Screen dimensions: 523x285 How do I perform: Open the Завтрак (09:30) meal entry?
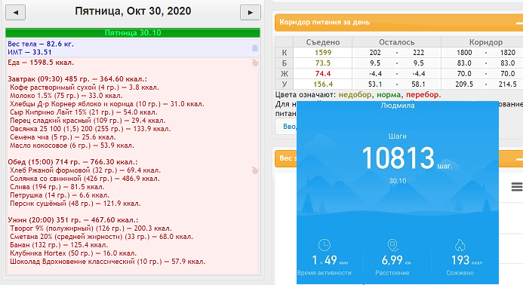click(78, 79)
